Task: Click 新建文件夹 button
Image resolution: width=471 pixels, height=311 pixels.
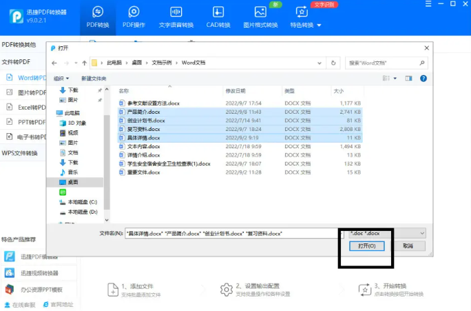Action: coord(94,79)
